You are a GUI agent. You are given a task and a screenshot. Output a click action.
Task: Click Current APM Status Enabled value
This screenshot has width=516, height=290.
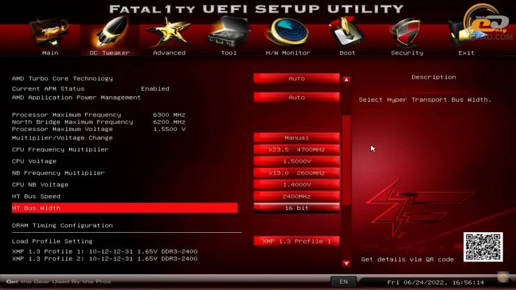(x=155, y=89)
